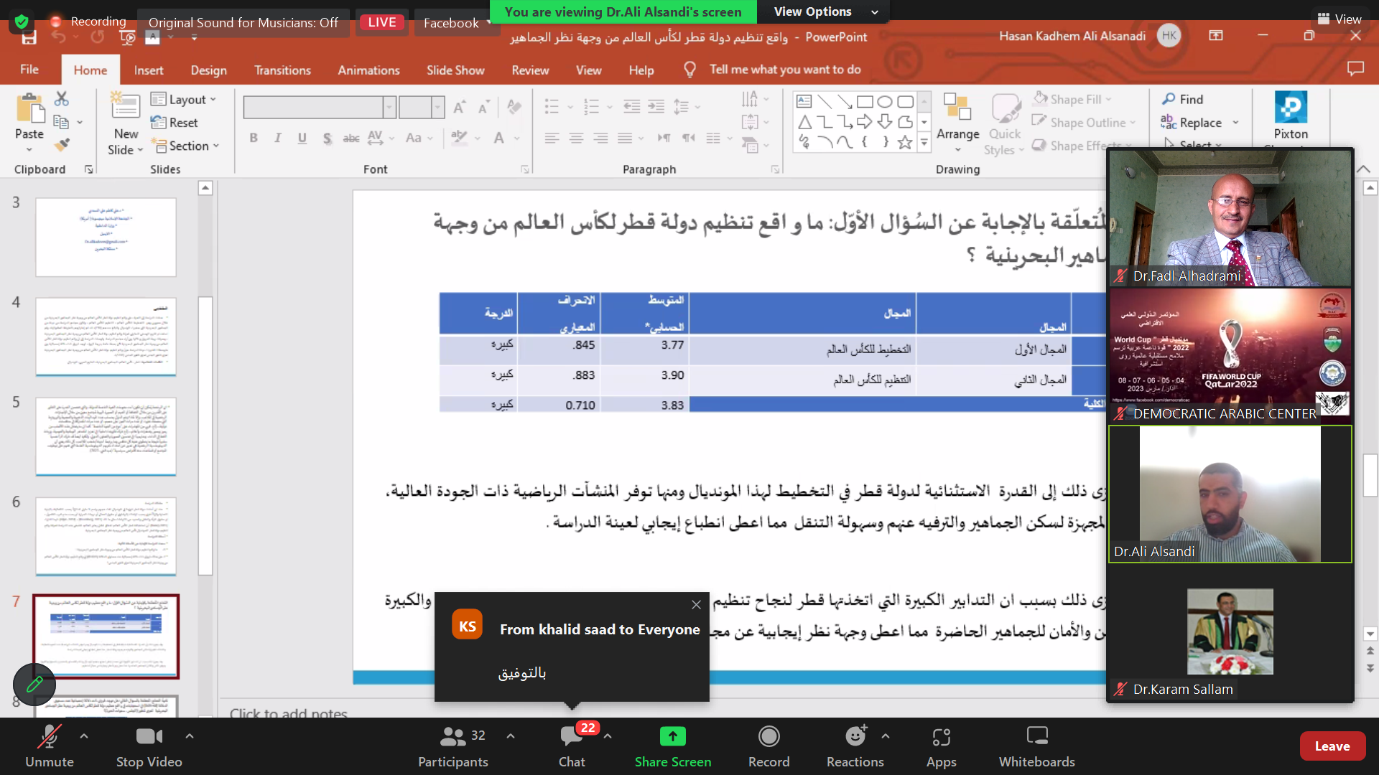Viewport: 1379px width, 775px height.
Task: Open the Slide Show ribbon tab
Action: [455, 70]
